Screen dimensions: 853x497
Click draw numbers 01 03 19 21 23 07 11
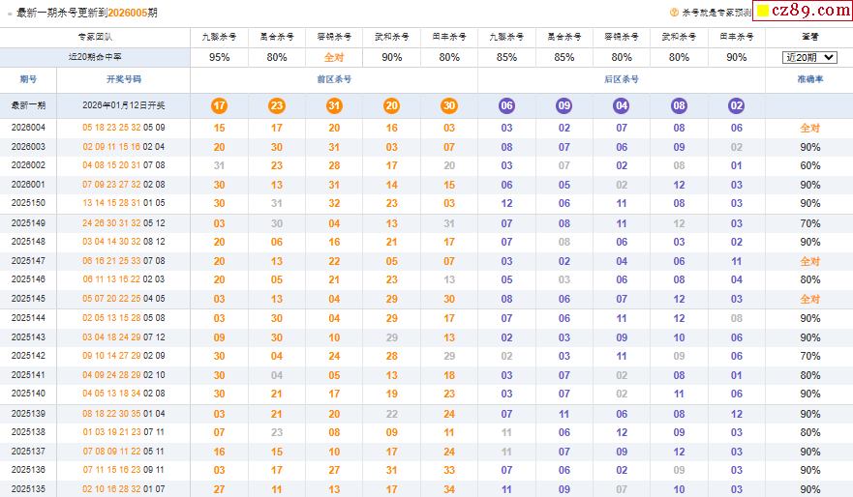coord(124,432)
